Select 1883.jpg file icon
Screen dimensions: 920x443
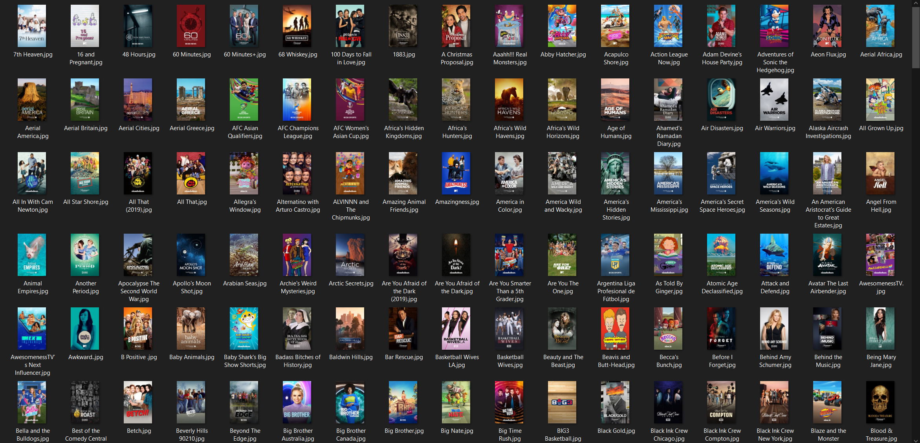coord(403,26)
